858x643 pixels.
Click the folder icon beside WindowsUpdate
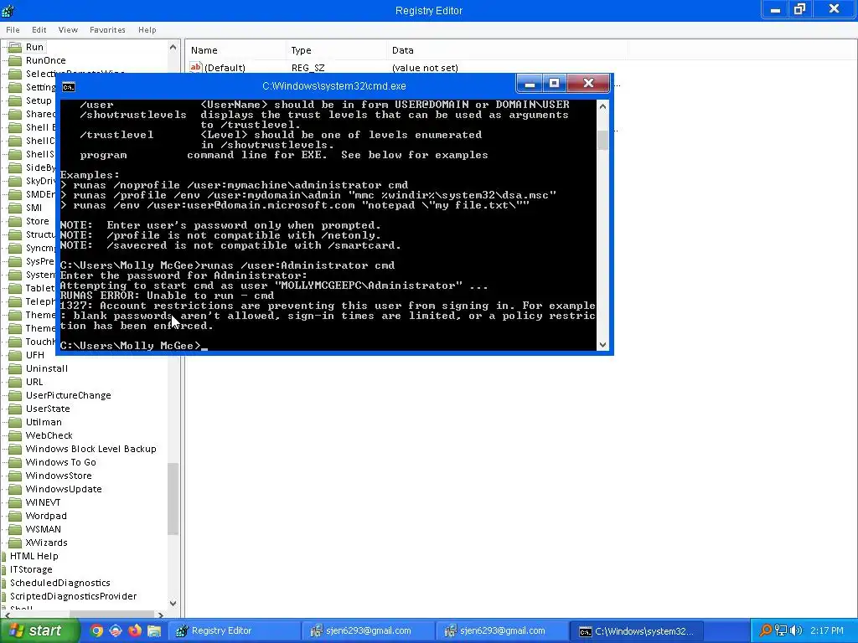pyautogui.click(x=15, y=489)
